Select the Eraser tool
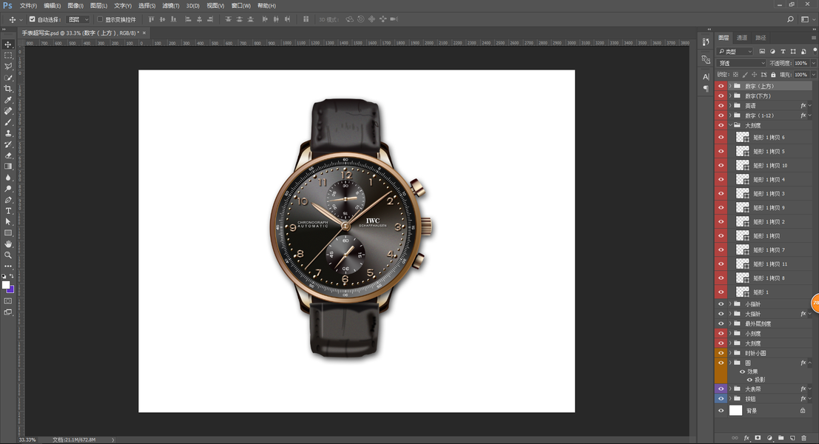The width and height of the screenshot is (819, 444). click(x=8, y=155)
